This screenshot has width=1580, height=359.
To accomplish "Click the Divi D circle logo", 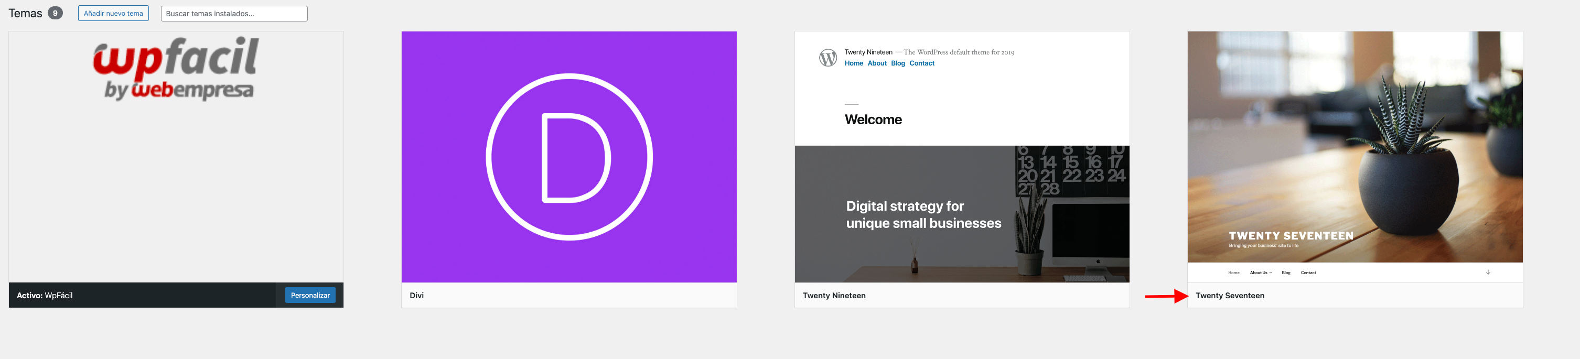I will (569, 157).
